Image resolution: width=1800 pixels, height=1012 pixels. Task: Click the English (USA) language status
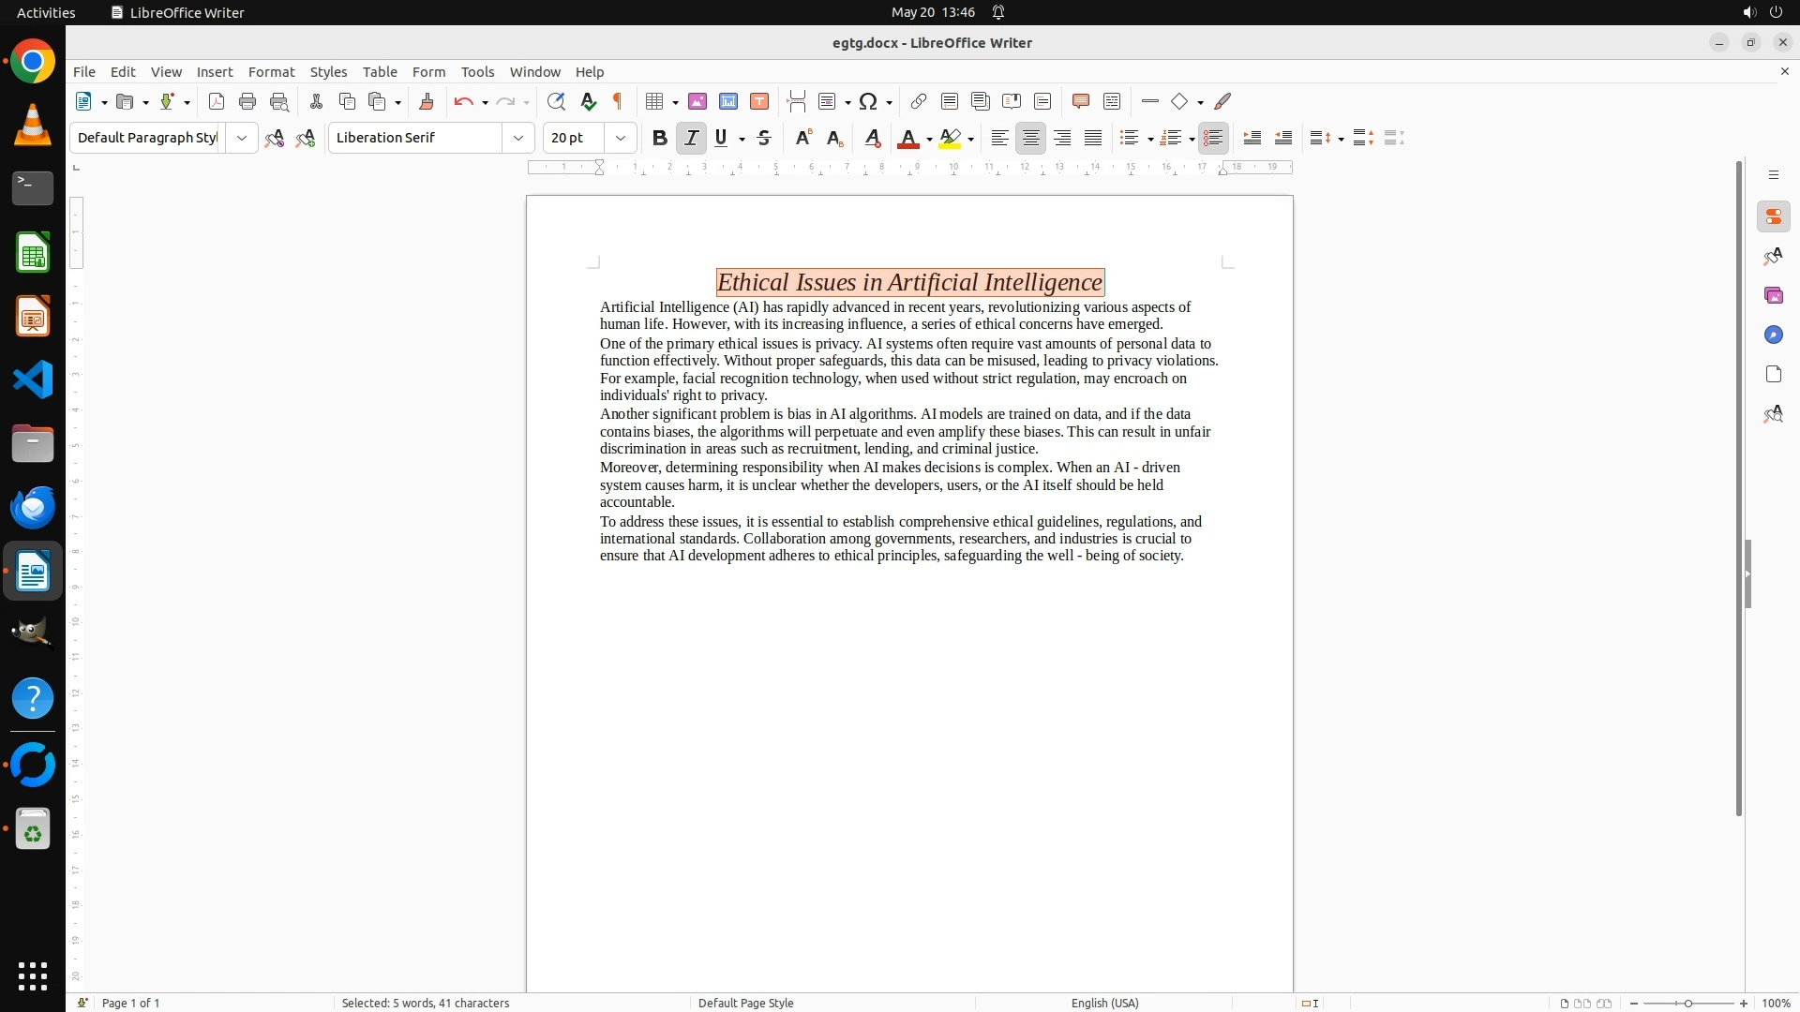click(1104, 1003)
